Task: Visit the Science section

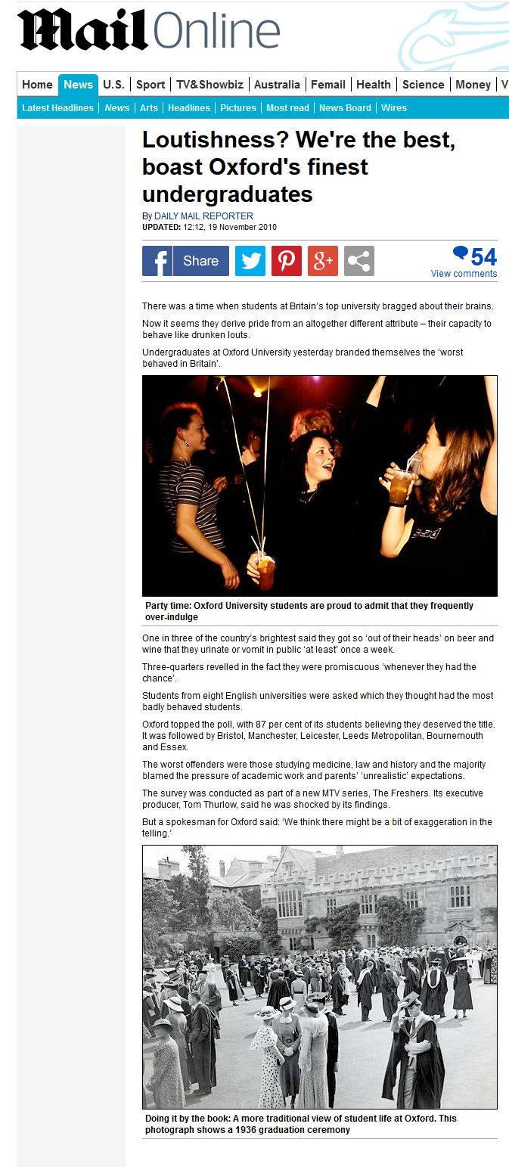Action: (x=424, y=85)
